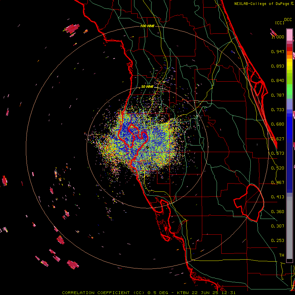Click the TH threshold label on scale
Image resolution: width=295 pixels, height=295 pixels.
pyautogui.click(x=282, y=255)
